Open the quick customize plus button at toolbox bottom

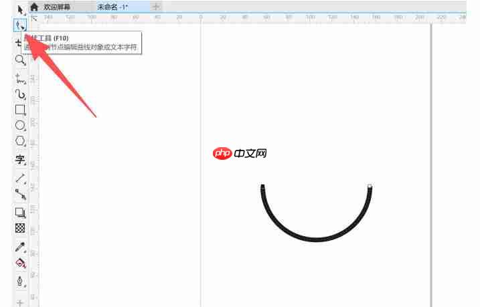click(x=20, y=303)
